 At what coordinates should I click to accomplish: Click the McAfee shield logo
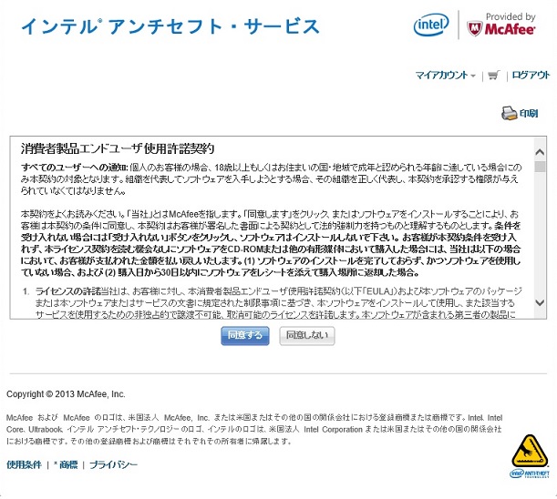[x=475, y=29]
